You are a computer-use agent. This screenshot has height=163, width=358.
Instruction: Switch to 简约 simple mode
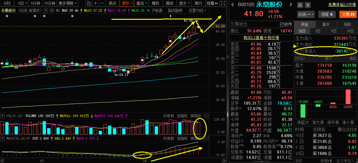(198, 3)
